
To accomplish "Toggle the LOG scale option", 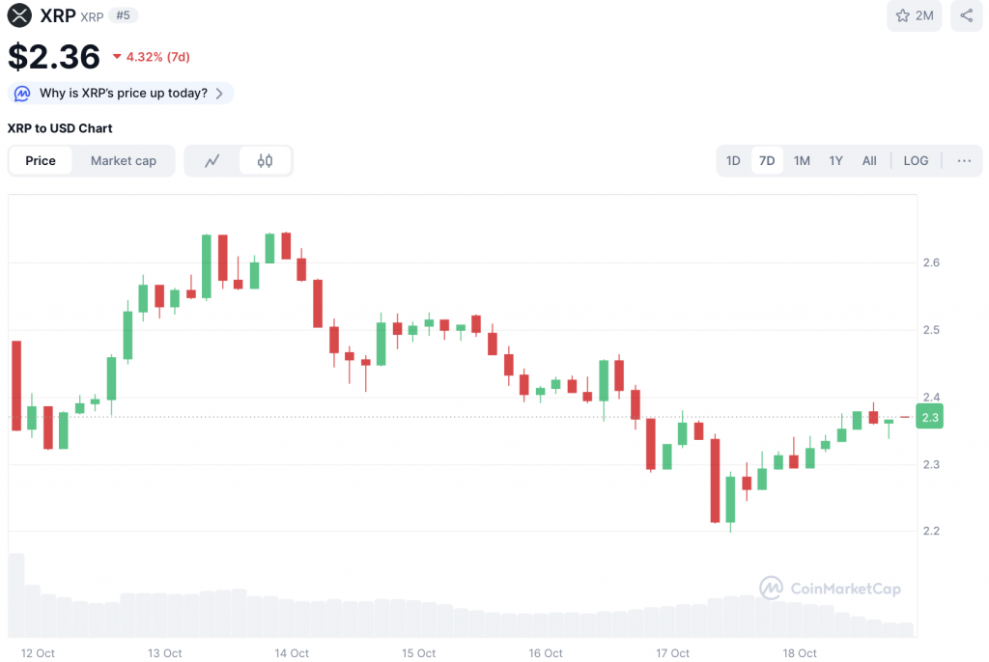I will (x=916, y=161).
